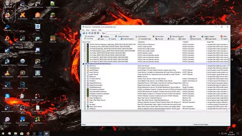Select the Office tab
The width and height of the screenshot is (242, 136).
223,37
